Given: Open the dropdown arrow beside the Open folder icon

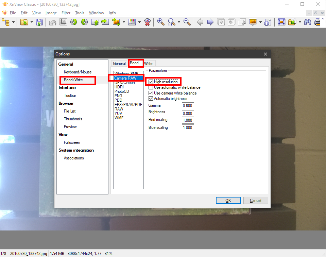Looking at the screenshot, I should coord(32,22).
